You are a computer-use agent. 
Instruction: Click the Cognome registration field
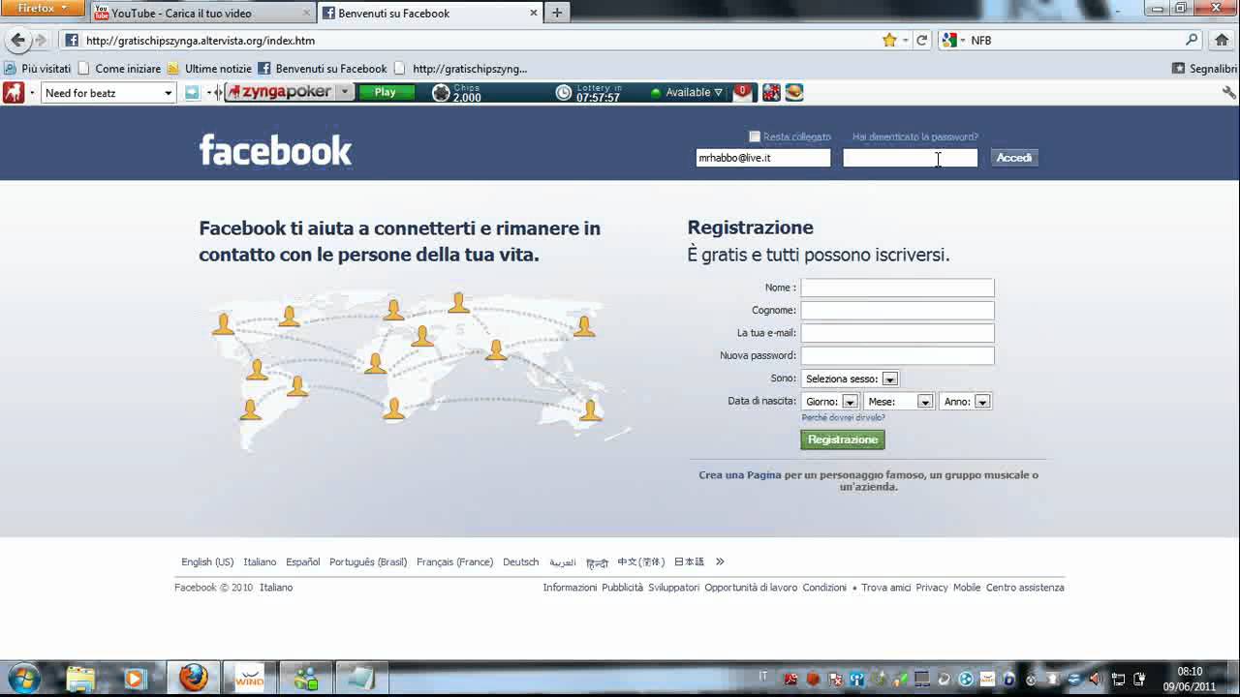[898, 310]
